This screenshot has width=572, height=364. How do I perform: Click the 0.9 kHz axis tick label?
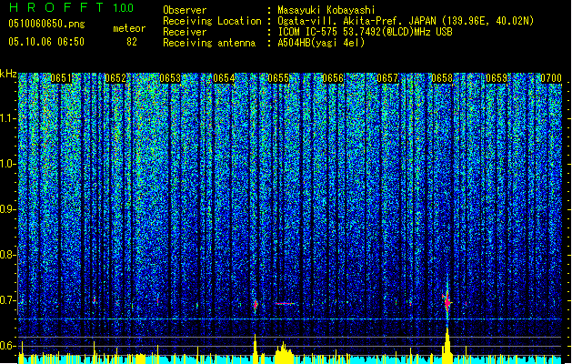(7, 209)
